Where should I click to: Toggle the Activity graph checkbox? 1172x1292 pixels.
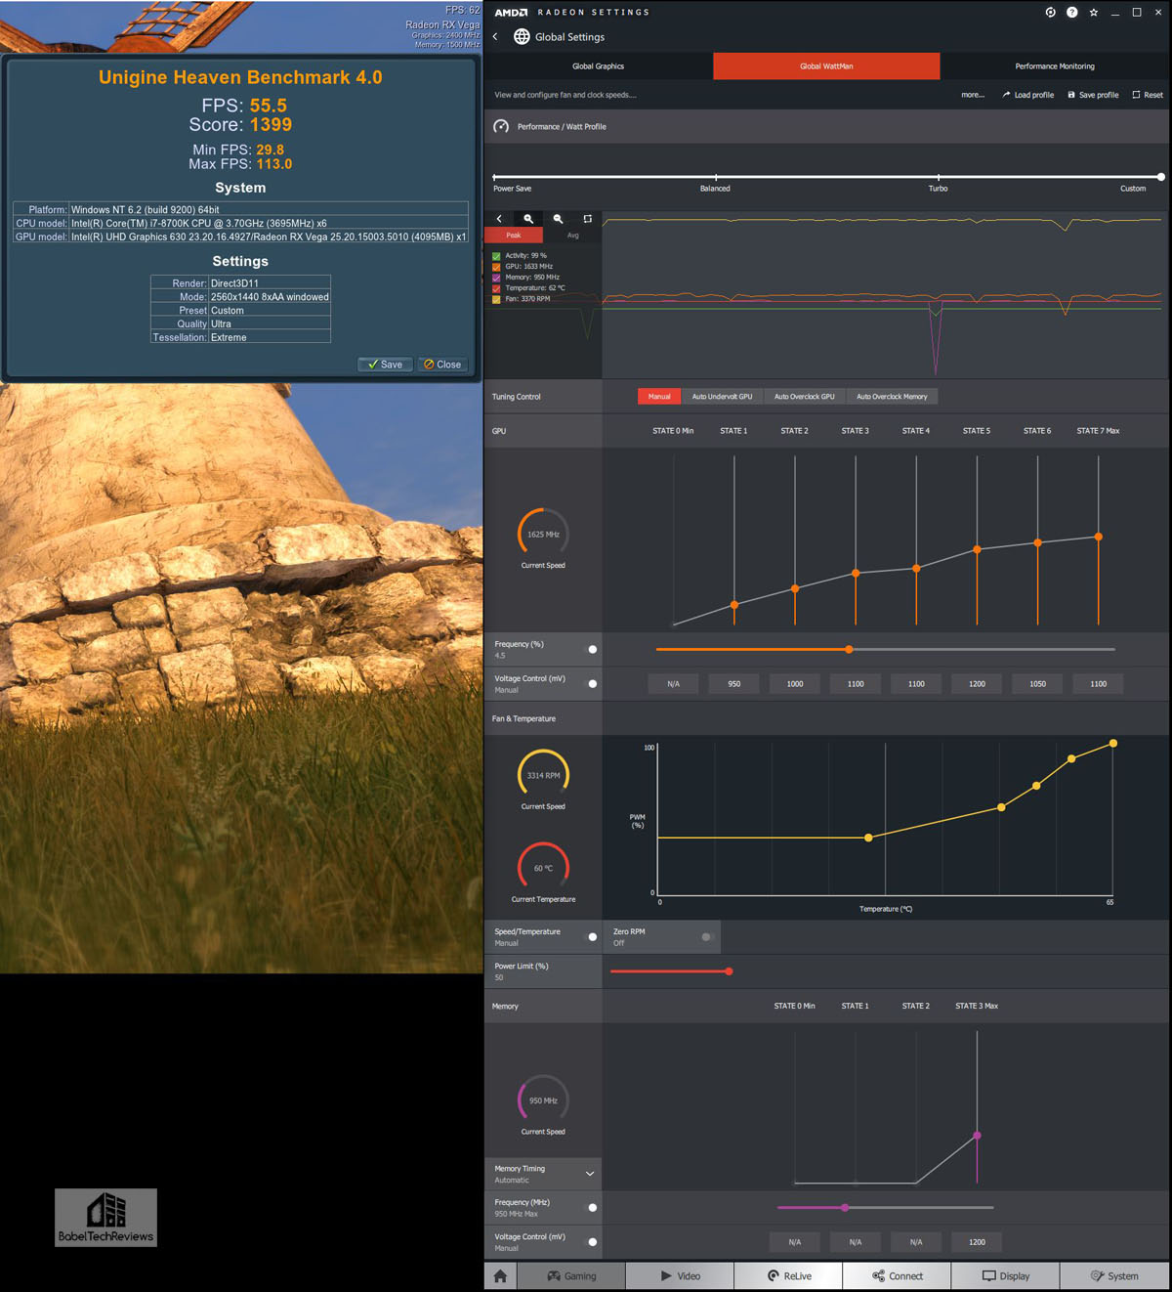(496, 256)
